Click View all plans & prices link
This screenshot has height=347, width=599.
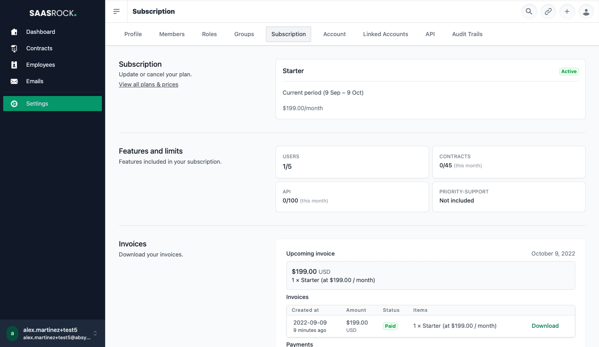(x=148, y=85)
